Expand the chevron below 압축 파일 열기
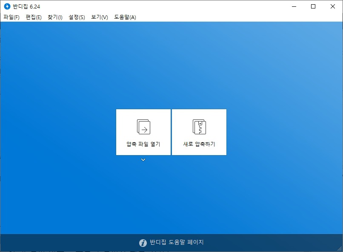This screenshot has height=252, width=343. click(x=143, y=160)
